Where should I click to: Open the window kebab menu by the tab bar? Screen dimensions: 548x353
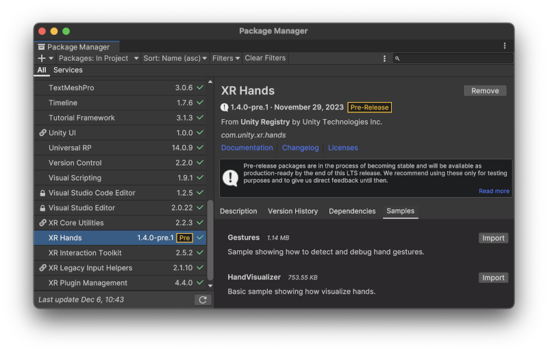[505, 46]
